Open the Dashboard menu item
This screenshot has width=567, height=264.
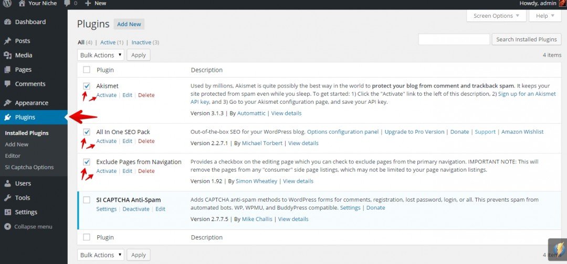pyautogui.click(x=34, y=22)
